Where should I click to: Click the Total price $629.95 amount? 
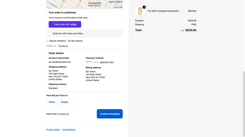[x=191, y=30]
